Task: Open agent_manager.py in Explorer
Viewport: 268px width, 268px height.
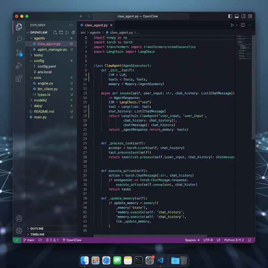Action: coord(51,49)
